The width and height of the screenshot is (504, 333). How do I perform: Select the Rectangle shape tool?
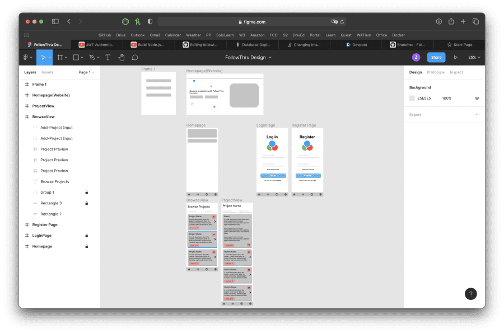[76, 58]
